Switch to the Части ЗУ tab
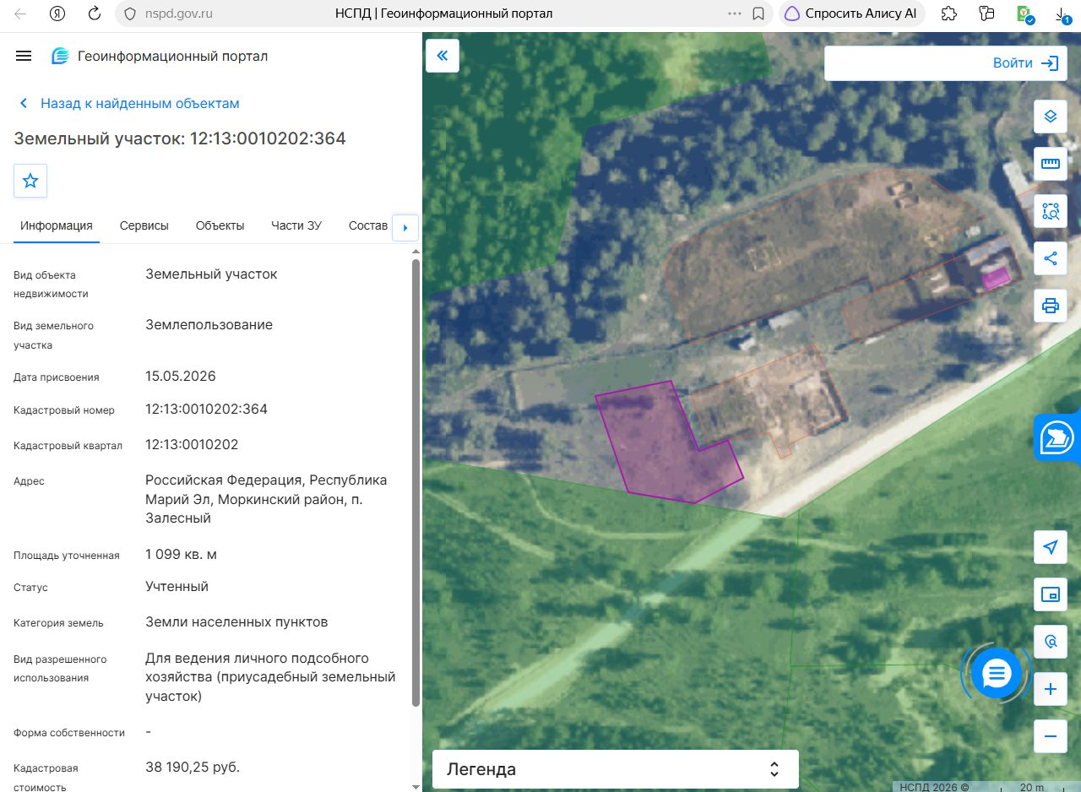The image size is (1081, 792). (x=296, y=225)
